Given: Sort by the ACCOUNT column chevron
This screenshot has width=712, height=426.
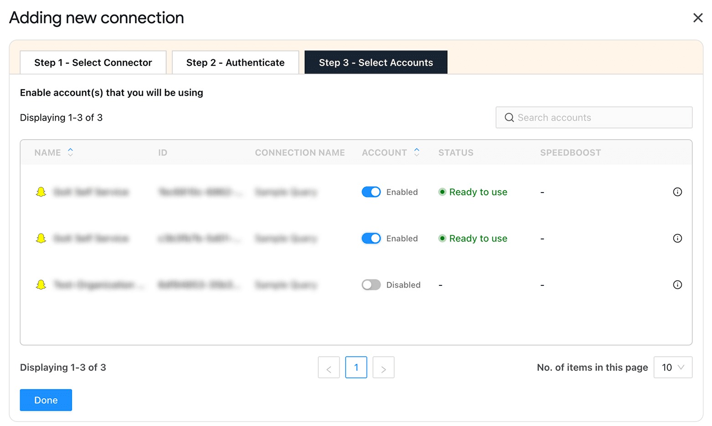Looking at the screenshot, I should click(417, 152).
